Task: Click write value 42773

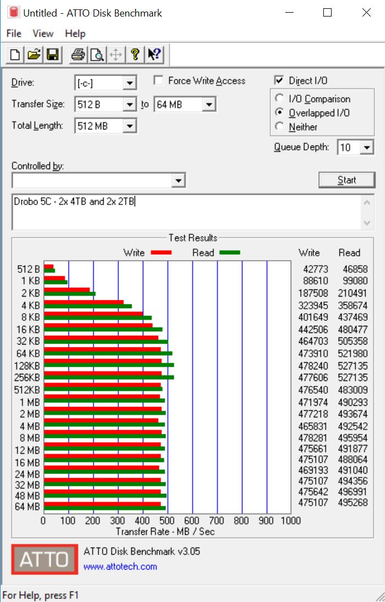Action: [316, 269]
